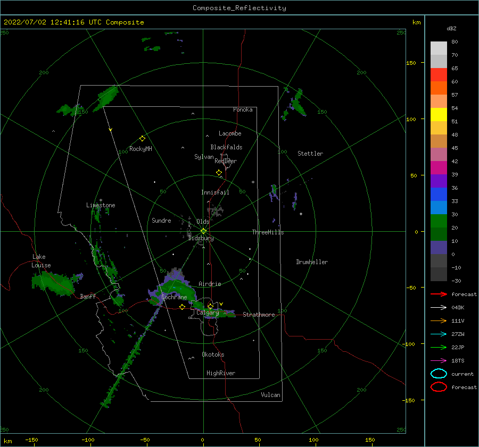
Task: Click the Sylvan label
Action: 204,157
